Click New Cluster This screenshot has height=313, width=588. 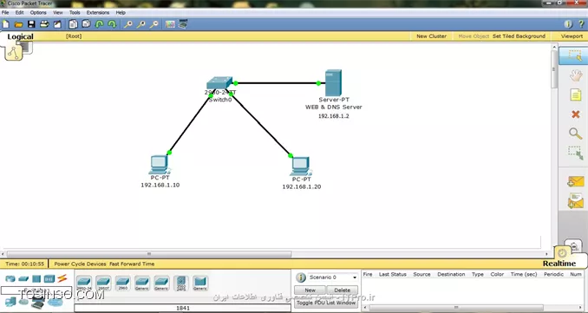click(431, 36)
